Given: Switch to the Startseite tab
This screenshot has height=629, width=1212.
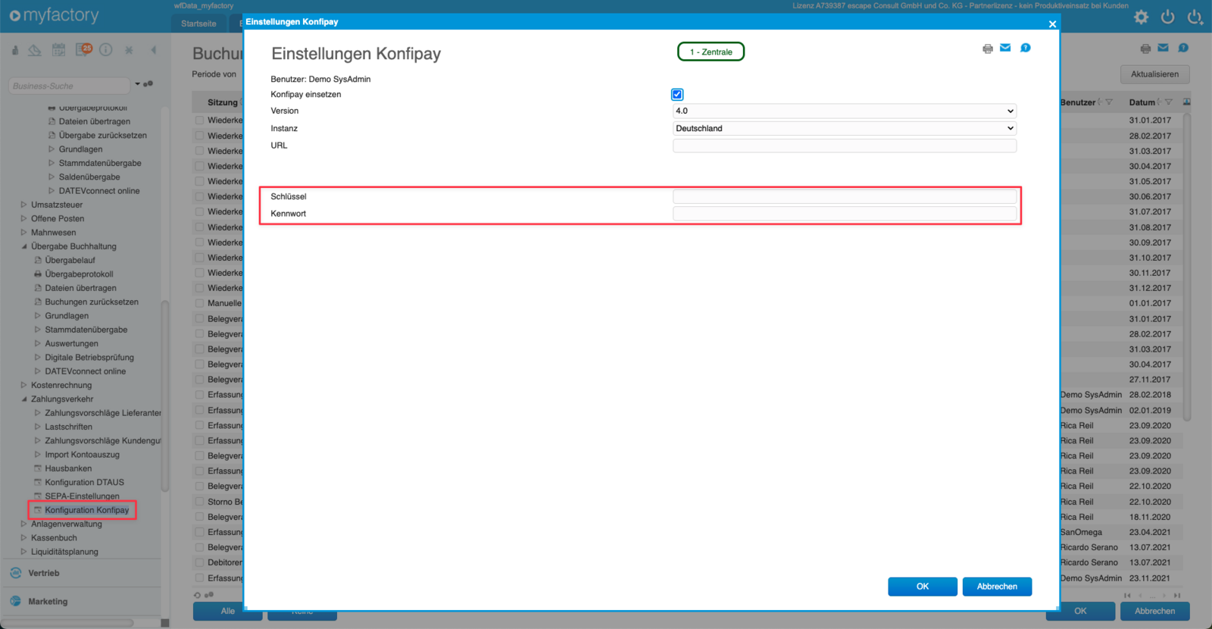Looking at the screenshot, I should tap(198, 23).
